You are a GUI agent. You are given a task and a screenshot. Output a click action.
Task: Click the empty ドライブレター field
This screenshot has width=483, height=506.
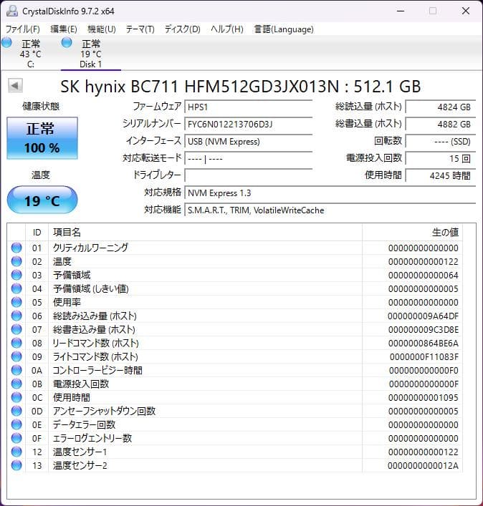[249, 175]
